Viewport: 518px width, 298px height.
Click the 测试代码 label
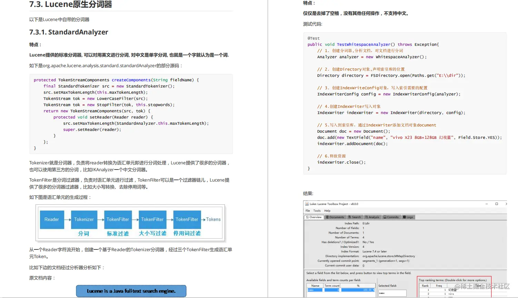(x=313, y=24)
